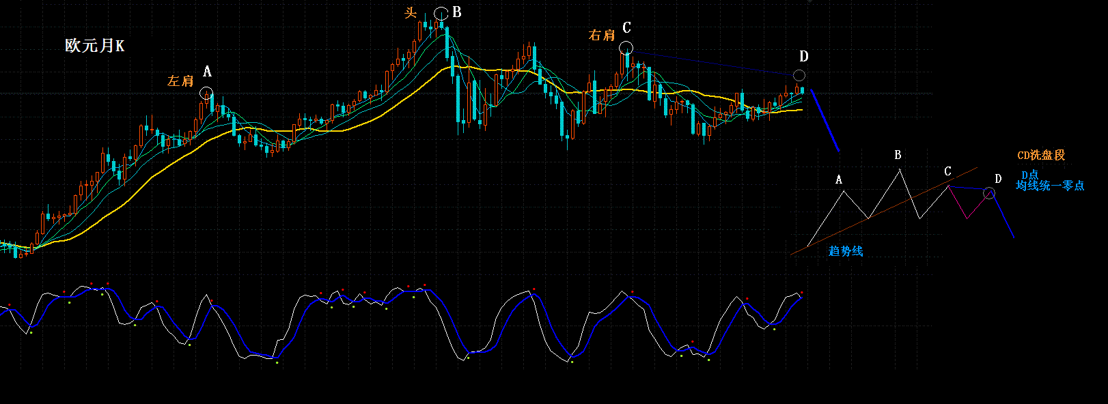The width and height of the screenshot is (1108, 404).
Task: Click letter C beside the 右肩 label
Action: [626, 28]
